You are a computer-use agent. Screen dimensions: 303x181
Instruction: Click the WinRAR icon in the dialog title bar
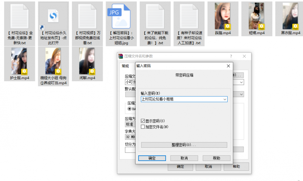pos(121,56)
